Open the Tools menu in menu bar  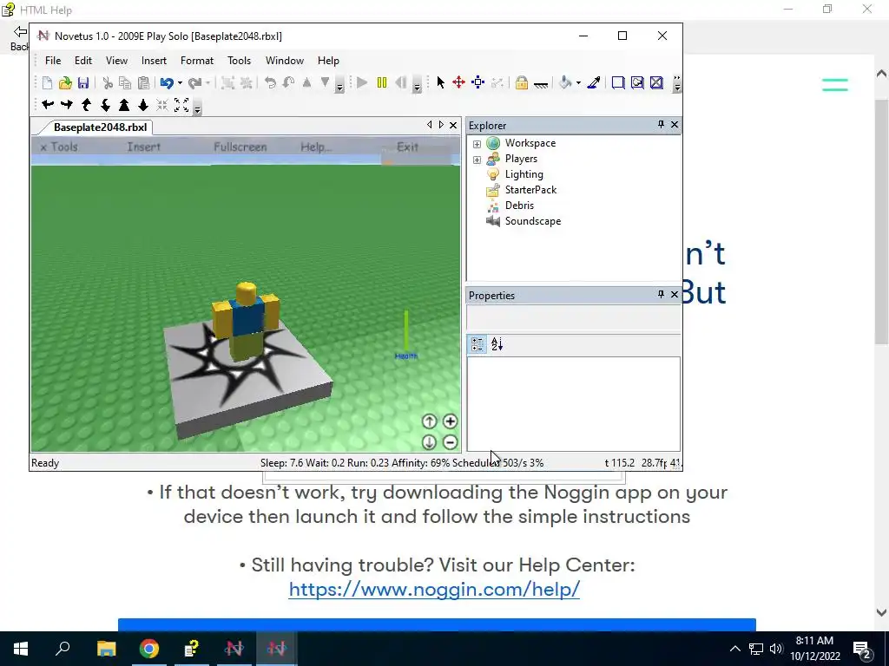click(239, 61)
